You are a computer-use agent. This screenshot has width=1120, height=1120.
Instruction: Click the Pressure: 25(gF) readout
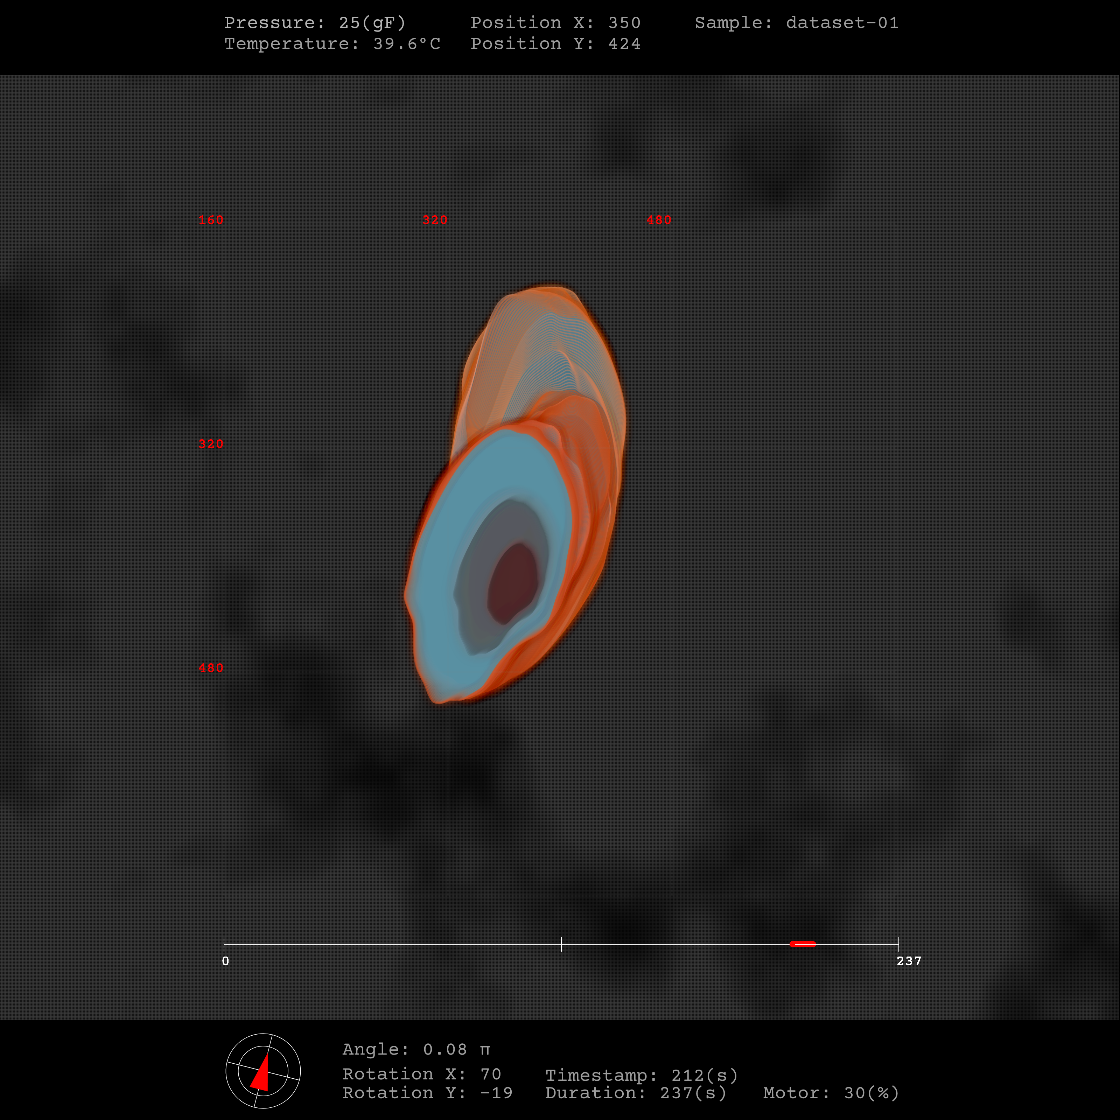315,23
